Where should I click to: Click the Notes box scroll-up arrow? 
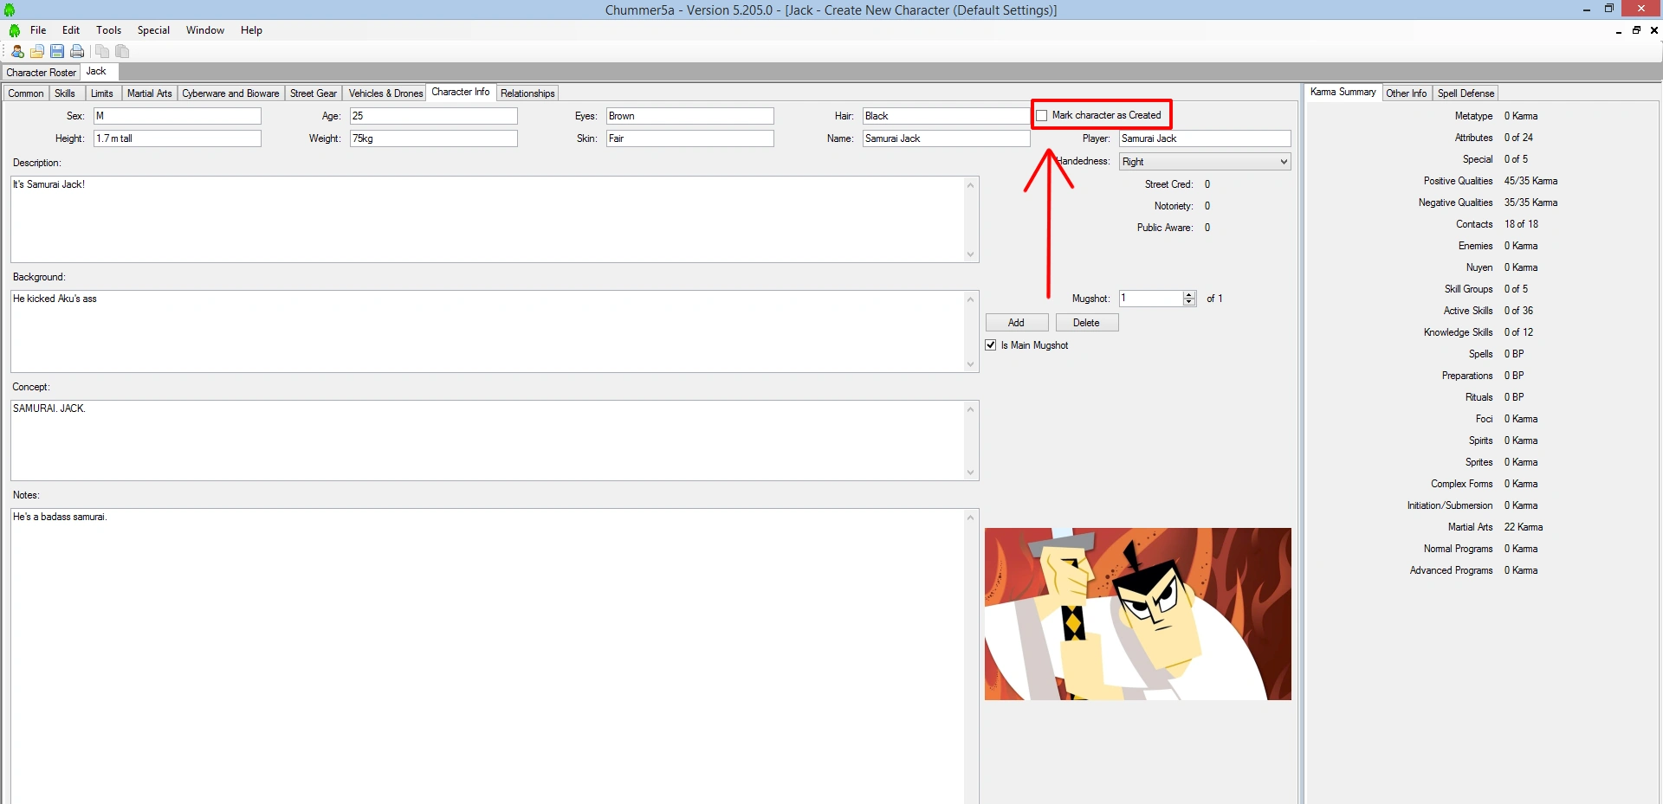click(971, 518)
